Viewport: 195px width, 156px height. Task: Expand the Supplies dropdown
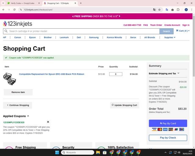pyautogui.click(x=170, y=37)
